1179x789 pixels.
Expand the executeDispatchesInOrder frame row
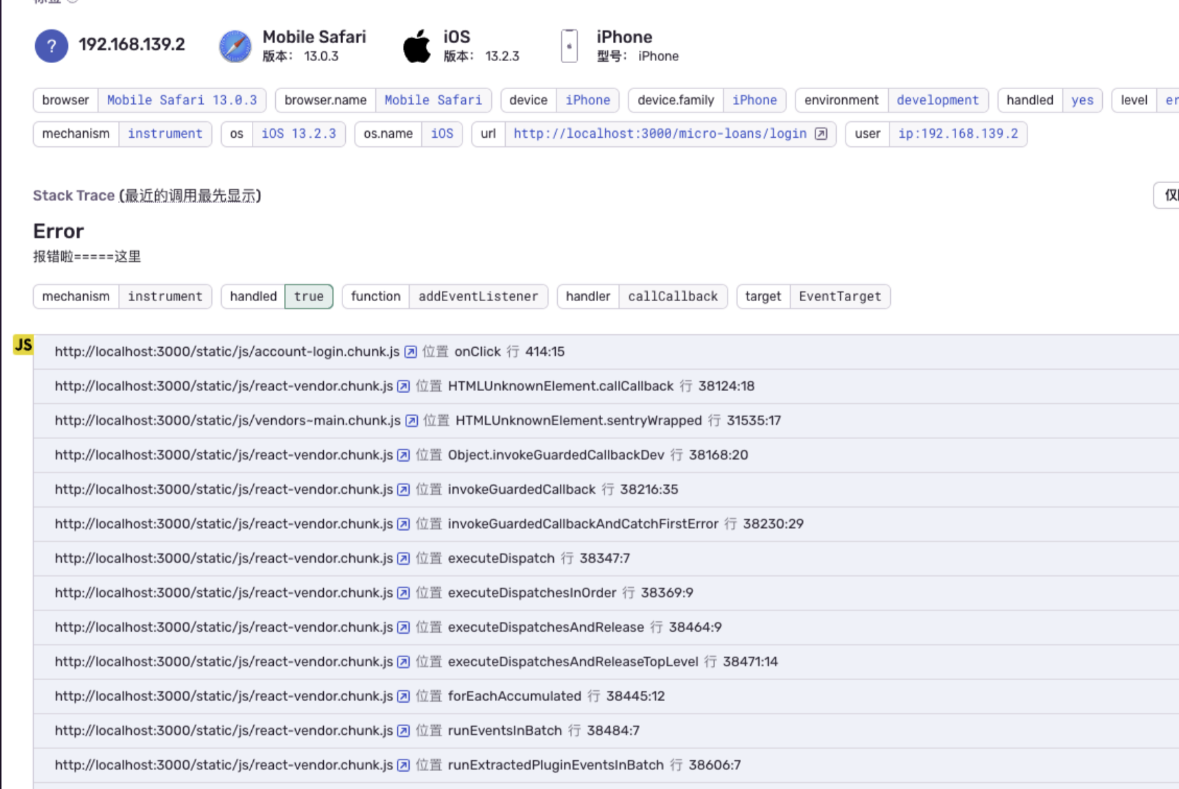click(606, 593)
